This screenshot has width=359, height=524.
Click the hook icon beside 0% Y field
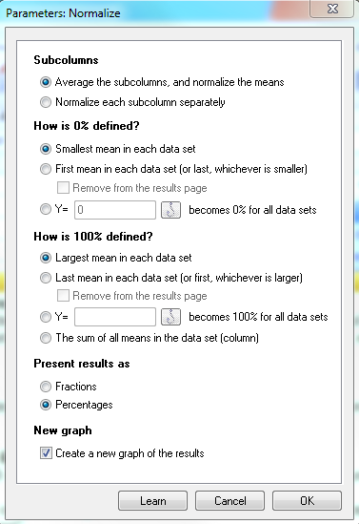coord(170,210)
